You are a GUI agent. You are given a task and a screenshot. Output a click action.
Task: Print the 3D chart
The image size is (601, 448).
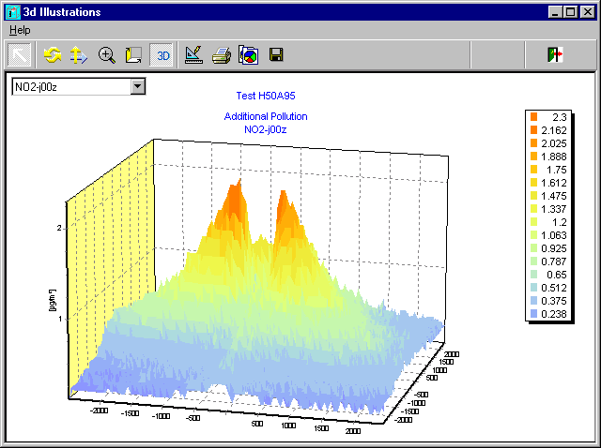[222, 55]
